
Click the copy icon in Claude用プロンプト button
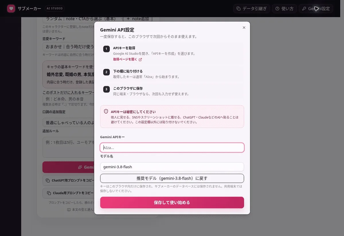click(49, 193)
